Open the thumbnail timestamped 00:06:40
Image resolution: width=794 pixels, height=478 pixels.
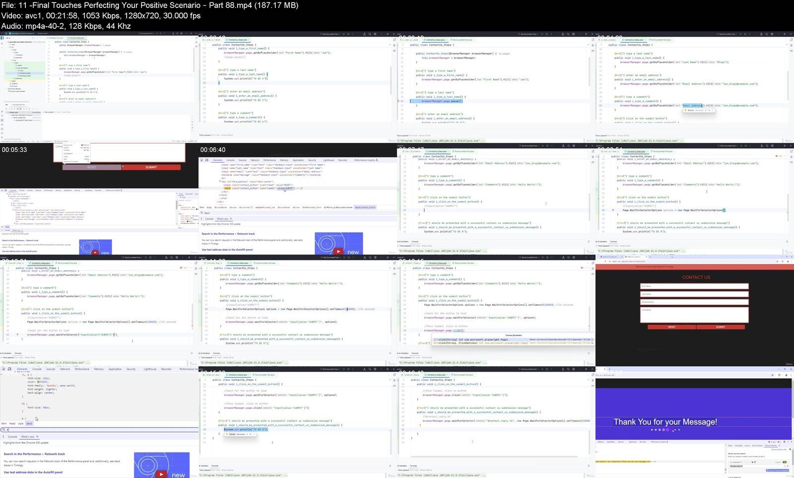click(298, 199)
